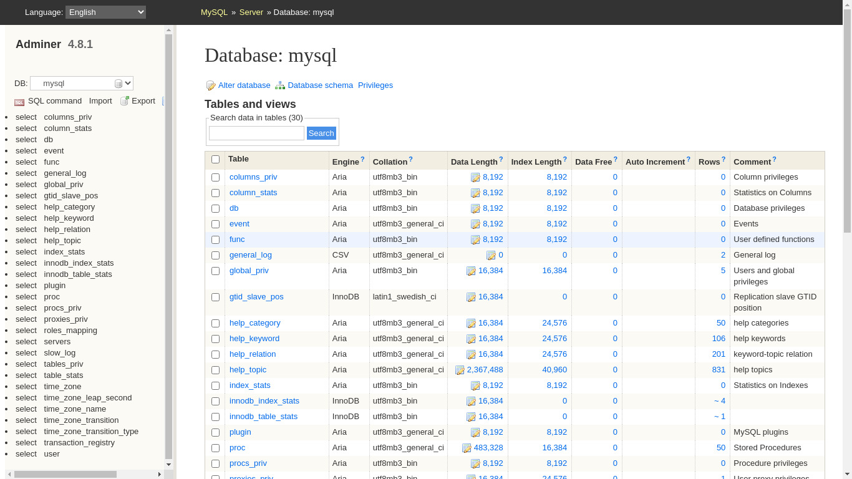The height and width of the screenshot is (479, 852).
Task: Click the edit icon beside help_topic data length
Action: pos(460,370)
